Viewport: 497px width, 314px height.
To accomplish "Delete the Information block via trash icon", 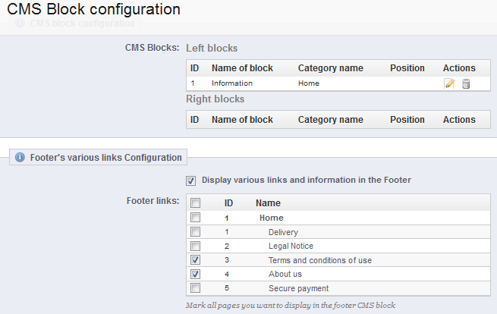I will (466, 83).
